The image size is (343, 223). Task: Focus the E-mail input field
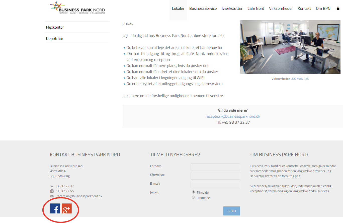(215, 185)
